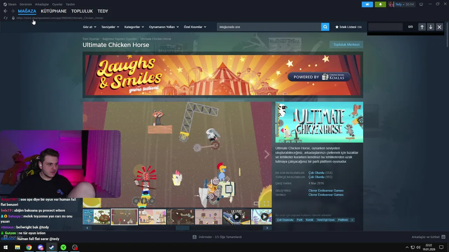The width and height of the screenshot is (449, 252).
Task: Open Google Chrome from taskbar
Action: point(29,247)
